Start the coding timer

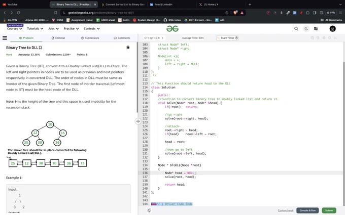pyautogui.click(x=227, y=38)
